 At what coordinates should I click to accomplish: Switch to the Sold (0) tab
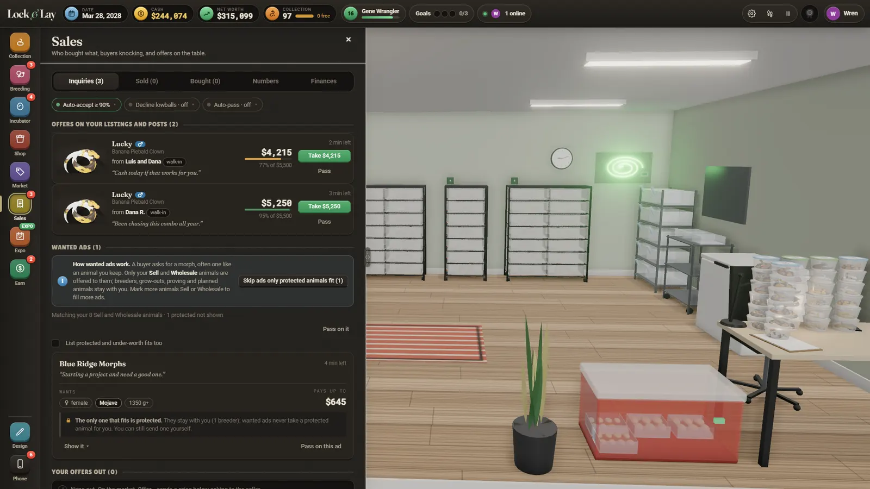(147, 81)
